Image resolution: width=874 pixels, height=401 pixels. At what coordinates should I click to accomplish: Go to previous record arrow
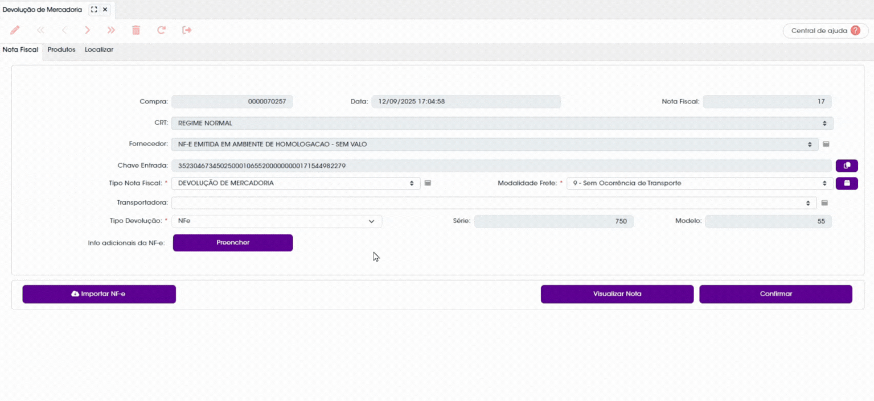point(64,30)
